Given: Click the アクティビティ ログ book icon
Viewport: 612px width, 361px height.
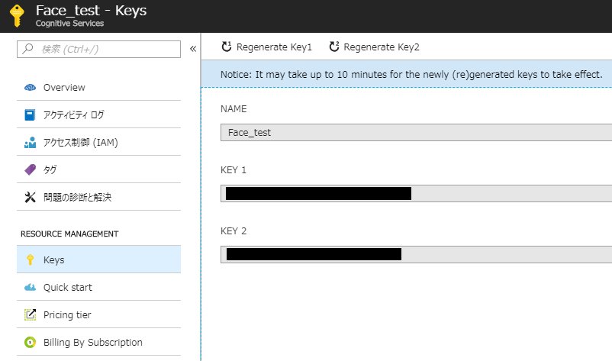Looking at the screenshot, I should [30, 114].
